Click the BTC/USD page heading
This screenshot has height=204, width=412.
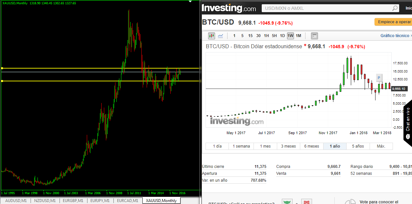(218, 22)
